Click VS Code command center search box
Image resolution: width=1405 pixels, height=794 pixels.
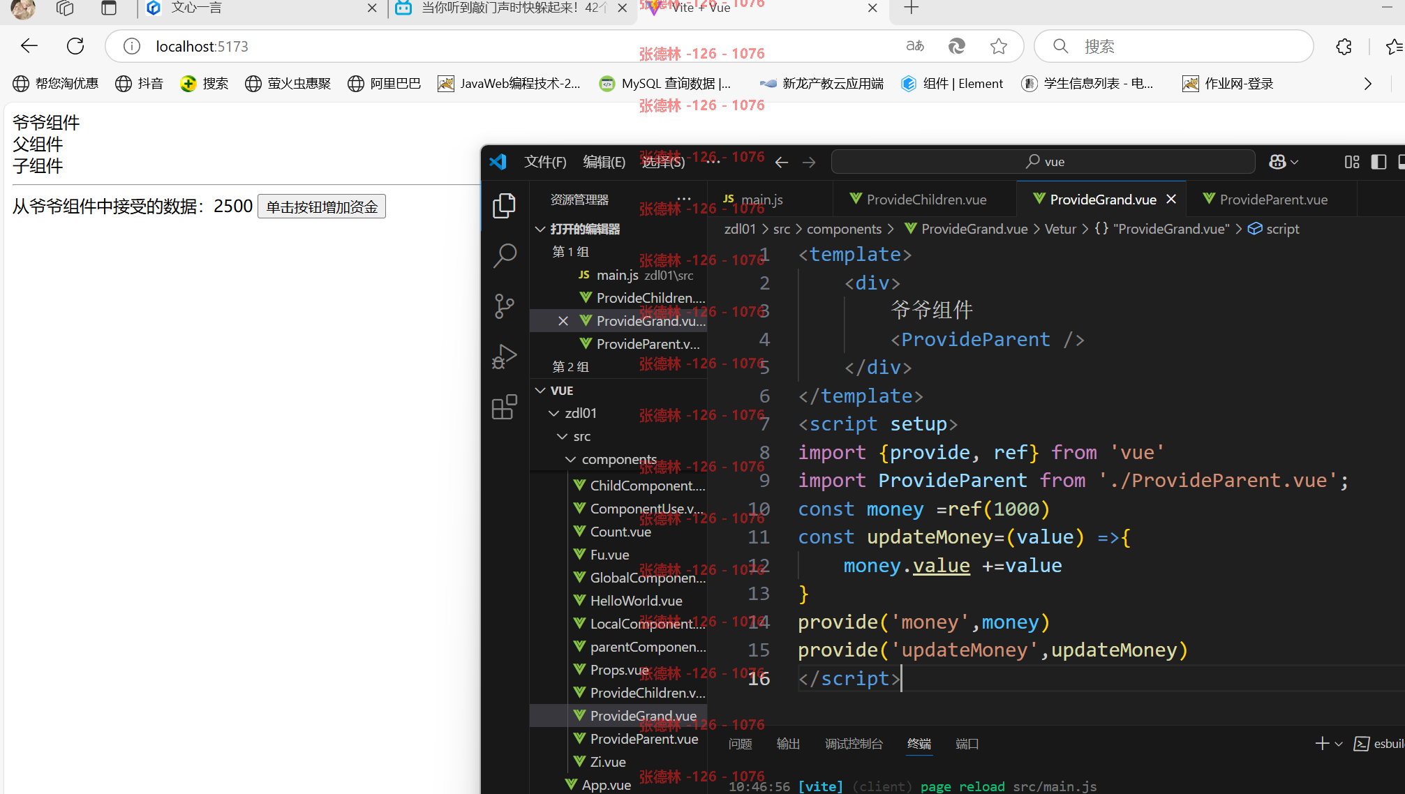tap(1043, 162)
